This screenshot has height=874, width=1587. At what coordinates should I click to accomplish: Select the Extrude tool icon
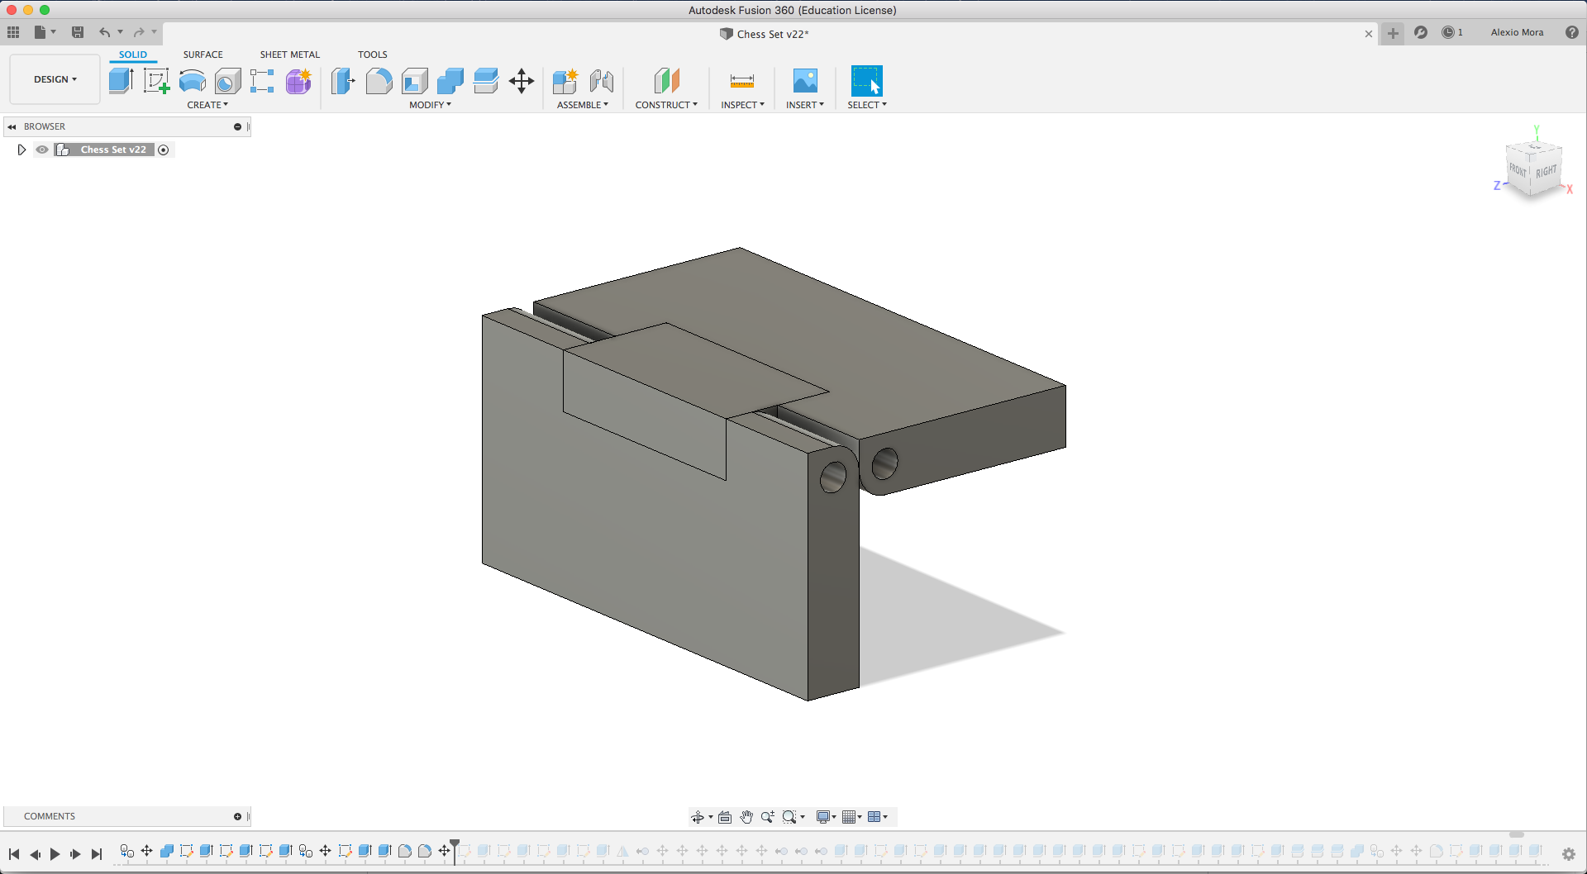point(121,80)
